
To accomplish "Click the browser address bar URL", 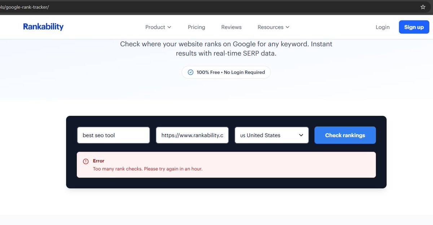I will click(25, 7).
